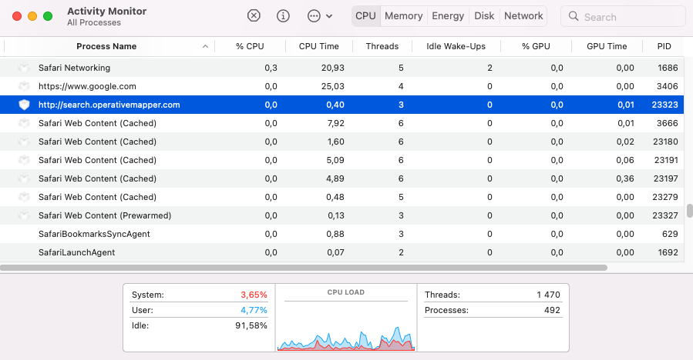Click the Stop process (X) toolbar icon
The width and height of the screenshot is (693, 360).
(x=254, y=16)
